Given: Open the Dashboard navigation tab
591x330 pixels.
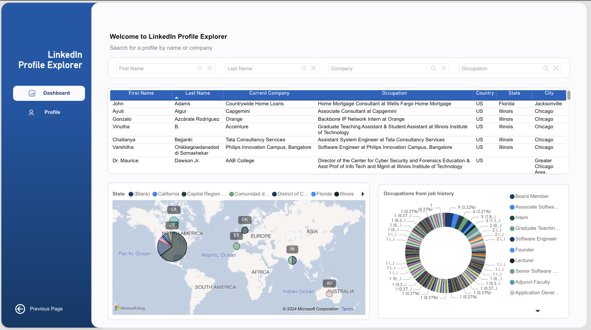Looking at the screenshot, I should 49,93.
